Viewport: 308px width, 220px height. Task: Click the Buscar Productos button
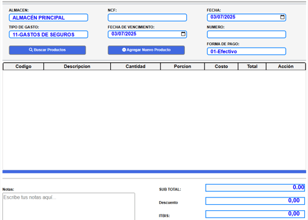47,50
